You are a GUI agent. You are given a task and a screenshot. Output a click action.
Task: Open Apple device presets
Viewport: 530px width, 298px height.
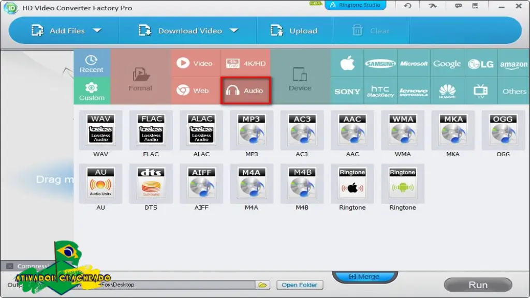tap(347, 63)
